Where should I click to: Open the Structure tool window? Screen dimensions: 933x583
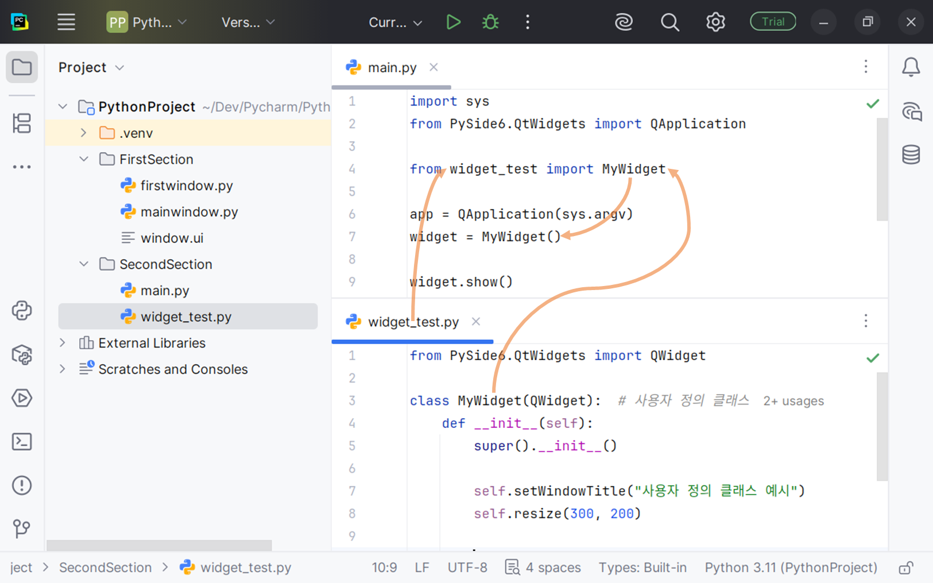coord(22,123)
